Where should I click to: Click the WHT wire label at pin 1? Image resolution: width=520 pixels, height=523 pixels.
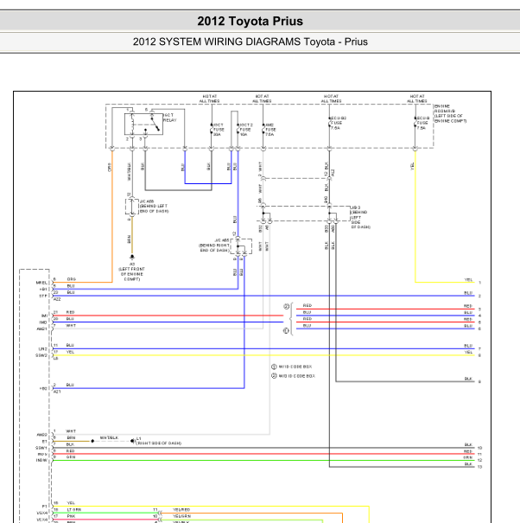pyautogui.click(x=71, y=431)
